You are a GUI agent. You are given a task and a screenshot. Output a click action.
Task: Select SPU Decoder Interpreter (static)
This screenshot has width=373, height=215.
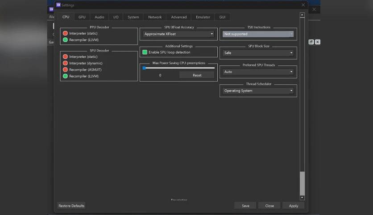80,57
